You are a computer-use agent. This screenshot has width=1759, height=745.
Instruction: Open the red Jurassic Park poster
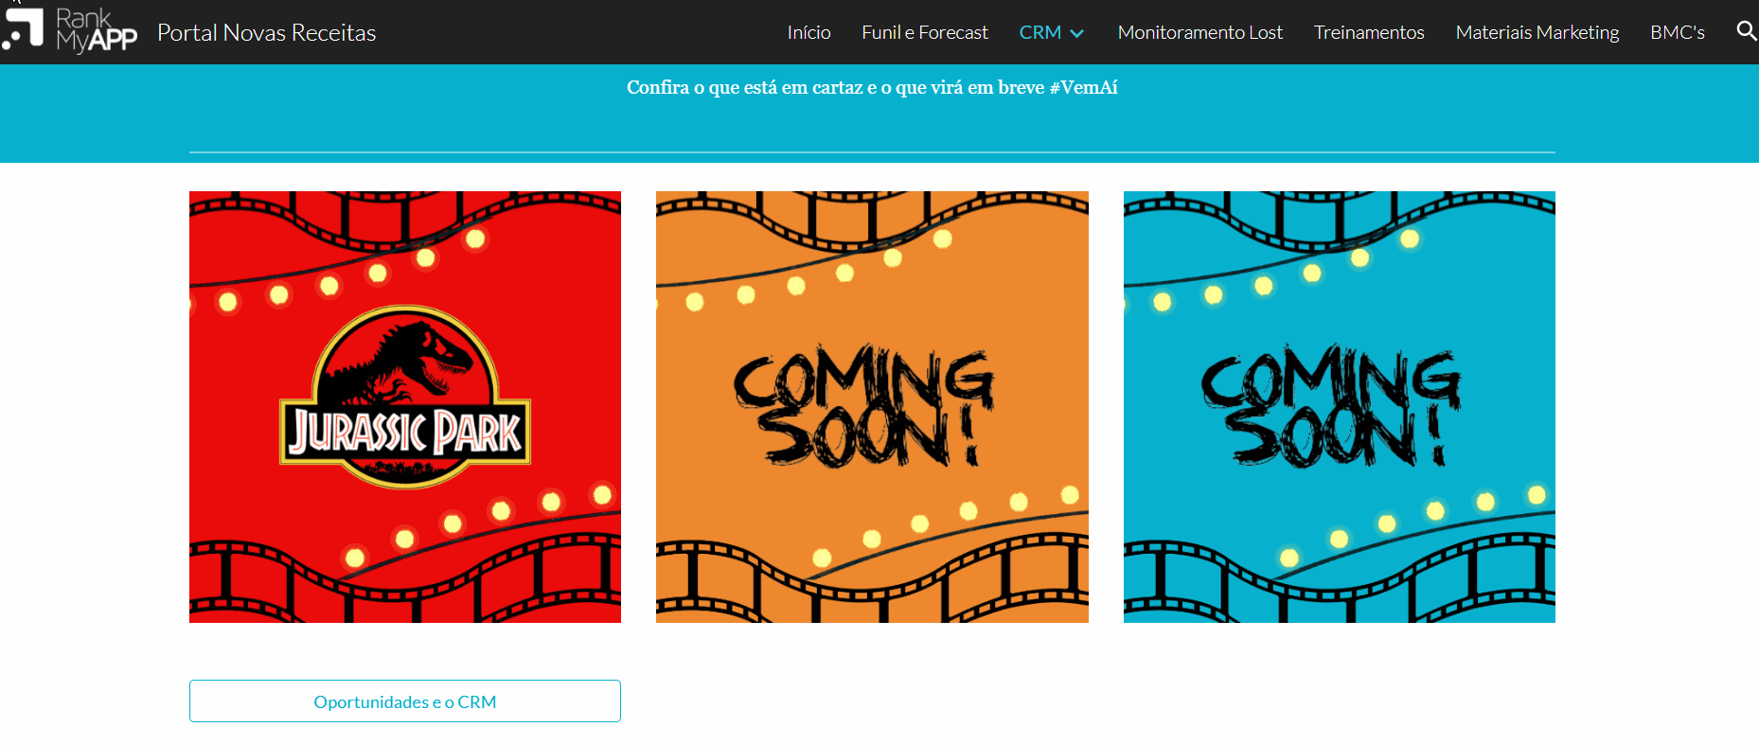coord(405,407)
